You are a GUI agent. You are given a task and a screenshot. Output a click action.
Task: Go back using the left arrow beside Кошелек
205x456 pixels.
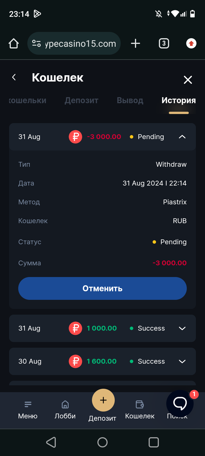[14, 77]
